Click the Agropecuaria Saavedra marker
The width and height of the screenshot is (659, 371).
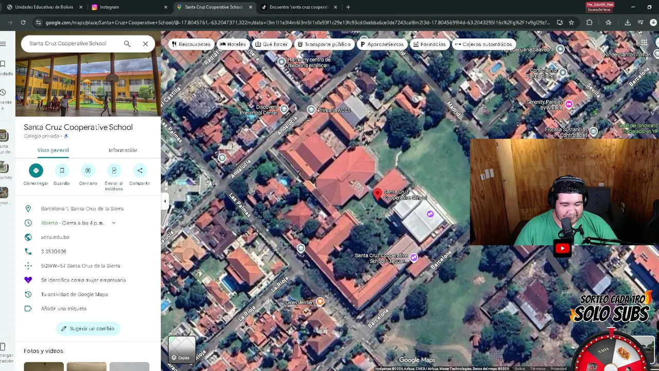click(x=561, y=49)
